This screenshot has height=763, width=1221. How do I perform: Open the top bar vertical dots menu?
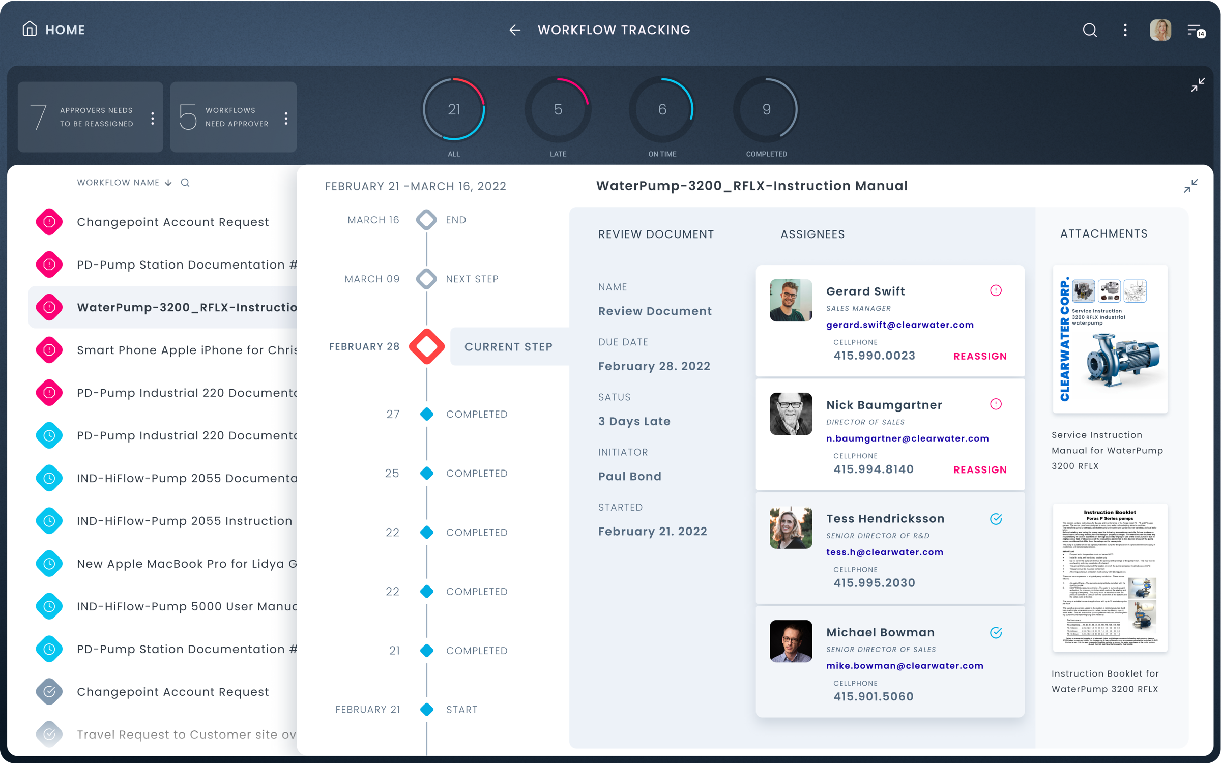coord(1125,30)
